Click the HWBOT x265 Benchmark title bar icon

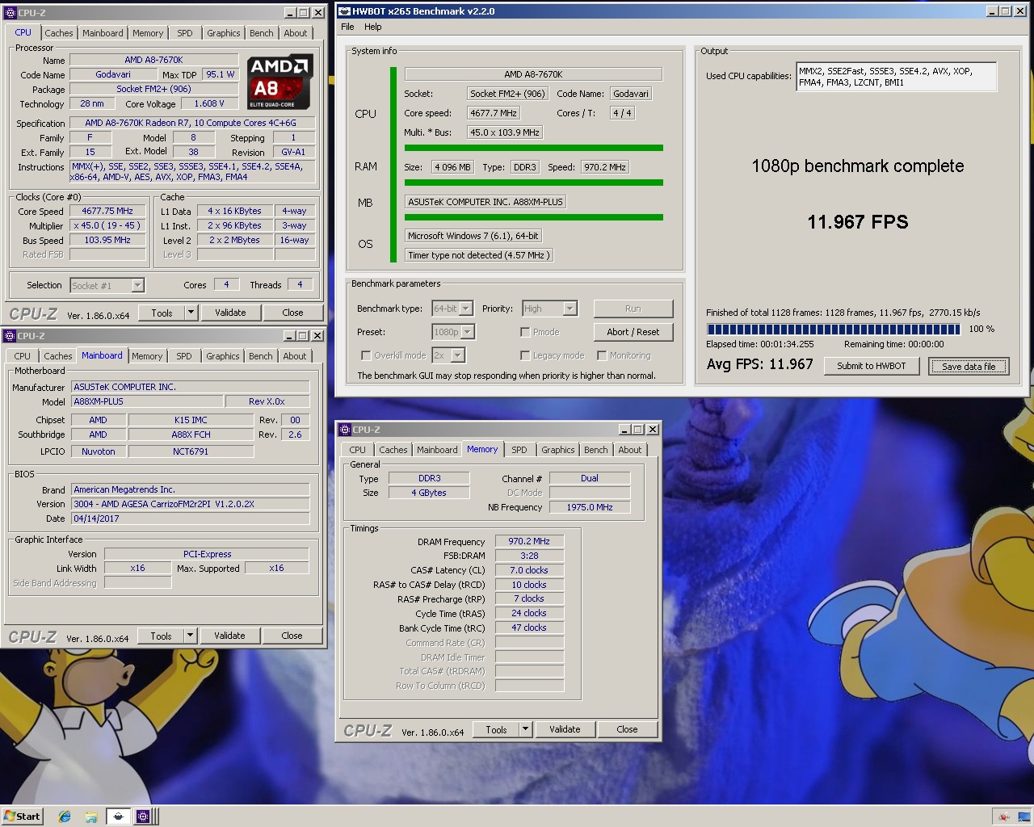click(344, 11)
